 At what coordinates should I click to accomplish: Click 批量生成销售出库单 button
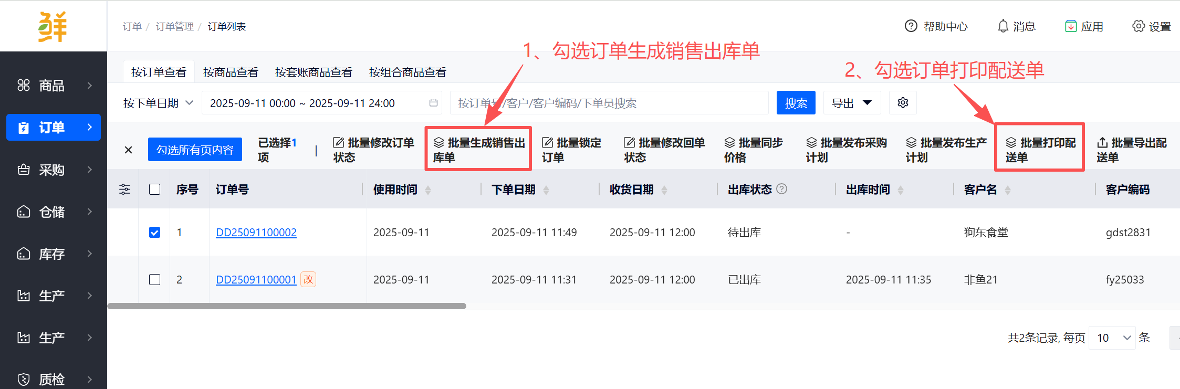[x=478, y=150]
